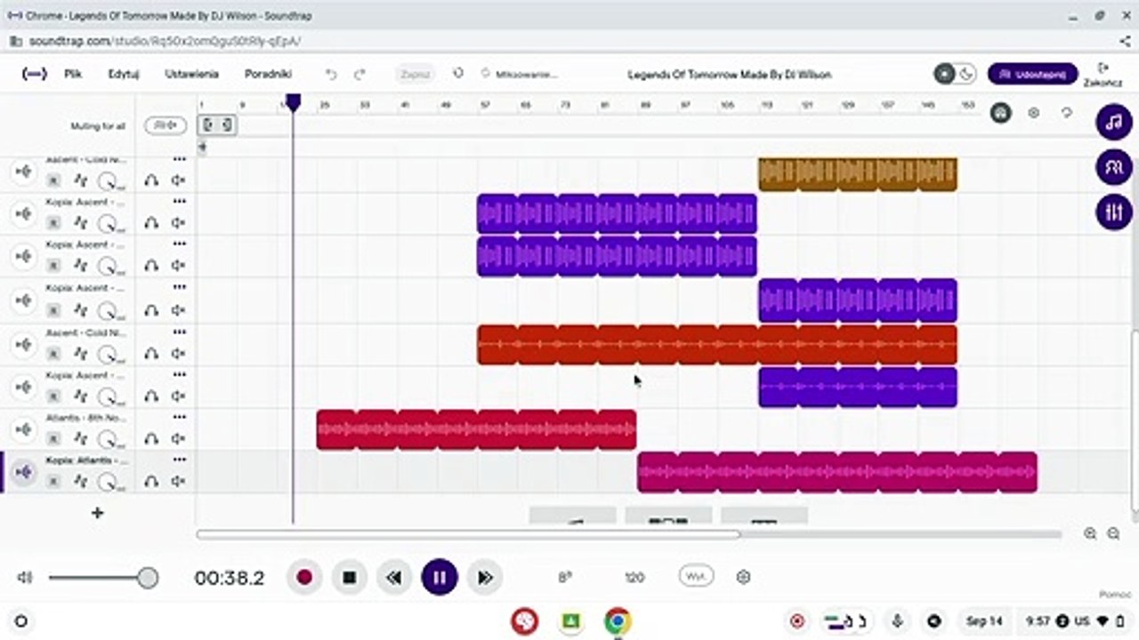Open the ChromeOS launcher circle button
Viewport: 1139px width, 640px height.
coord(20,621)
